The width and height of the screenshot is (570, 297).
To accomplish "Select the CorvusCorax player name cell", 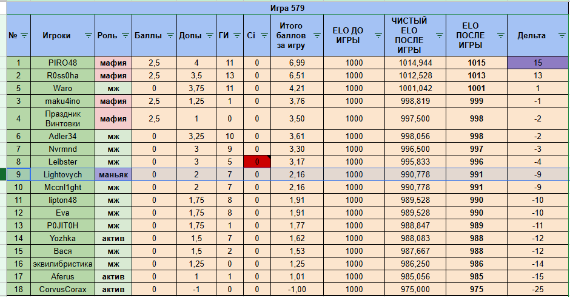I will click(x=62, y=290).
